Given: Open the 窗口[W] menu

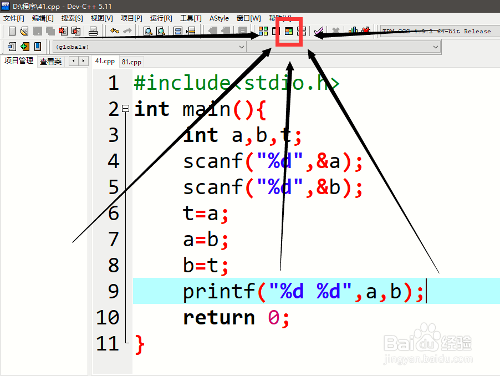Looking at the screenshot, I should pos(249,18).
